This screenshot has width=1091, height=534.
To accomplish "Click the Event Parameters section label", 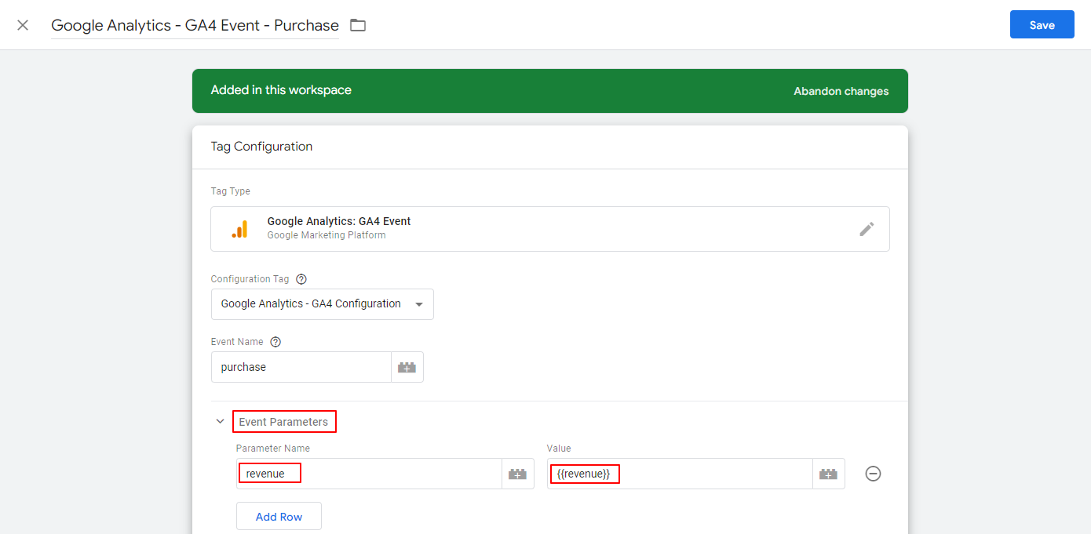I will pos(283,422).
